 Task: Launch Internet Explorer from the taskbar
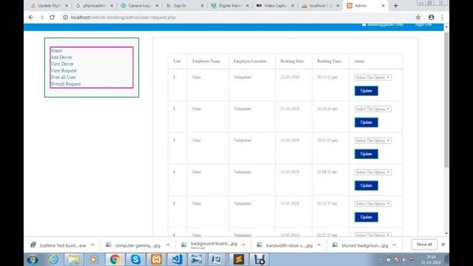pos(54,259)
